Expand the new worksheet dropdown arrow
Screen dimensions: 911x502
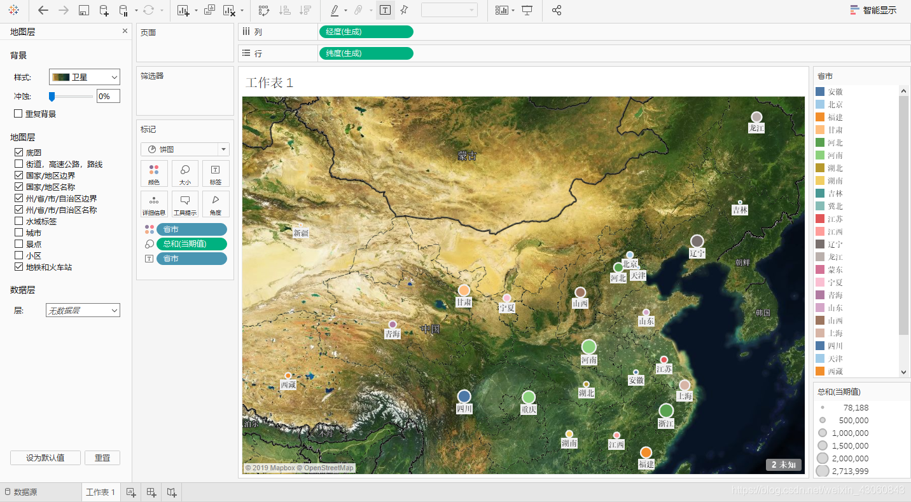click(196, 10)
